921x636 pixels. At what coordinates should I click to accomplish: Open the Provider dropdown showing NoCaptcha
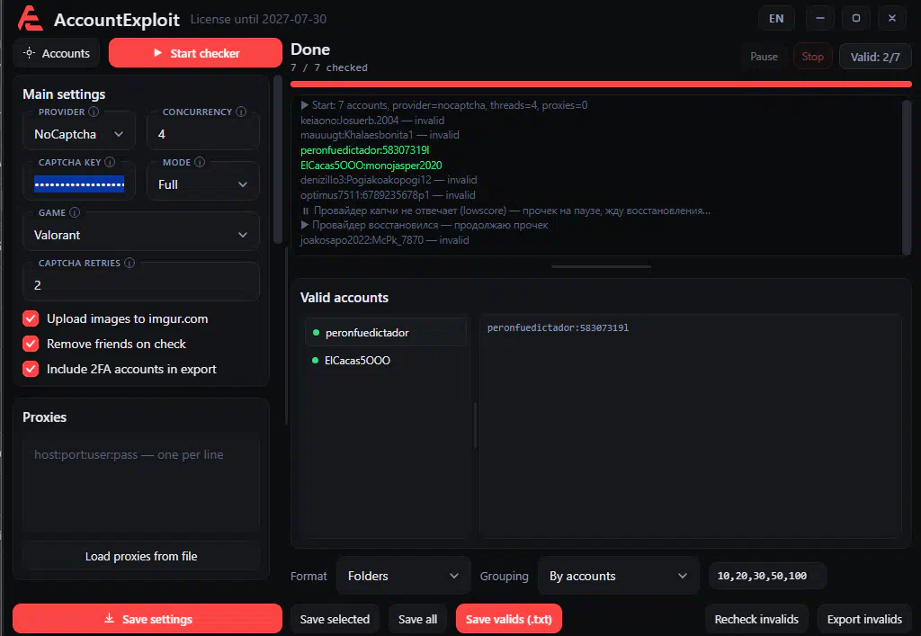pos(79,134)
